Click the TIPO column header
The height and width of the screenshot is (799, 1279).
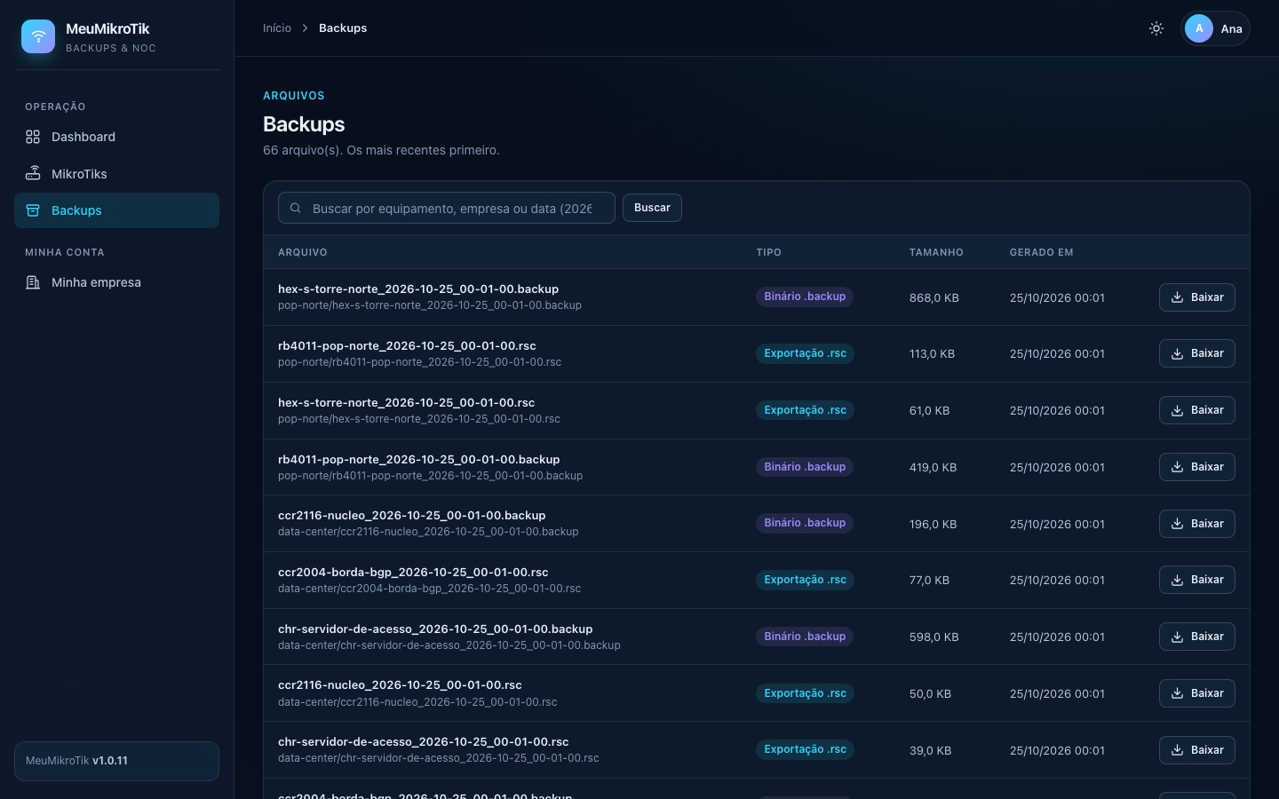pyautogui.click(x=769, y=252)
